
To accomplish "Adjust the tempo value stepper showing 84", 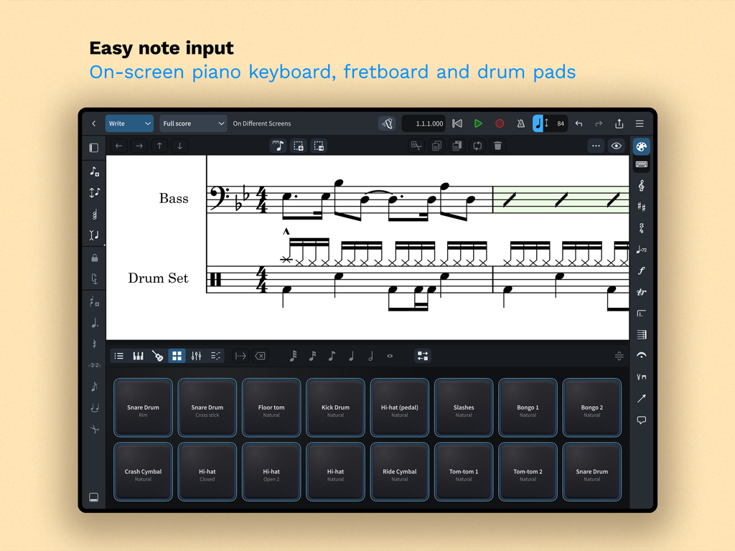I will pos(553,123).
